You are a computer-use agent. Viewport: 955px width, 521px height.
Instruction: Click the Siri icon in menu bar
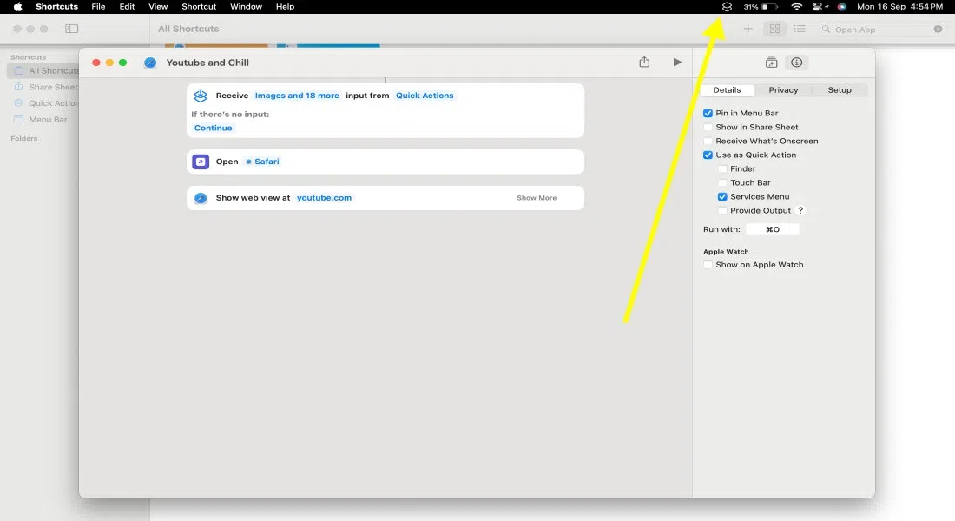click(842, 7)
